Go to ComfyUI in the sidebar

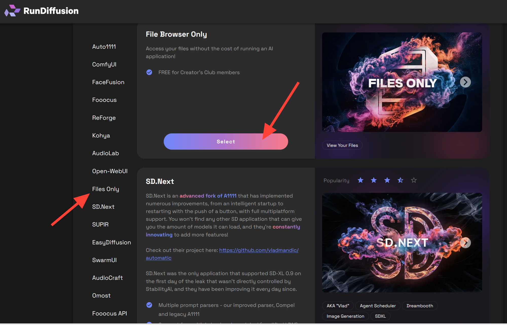[104, 64]
